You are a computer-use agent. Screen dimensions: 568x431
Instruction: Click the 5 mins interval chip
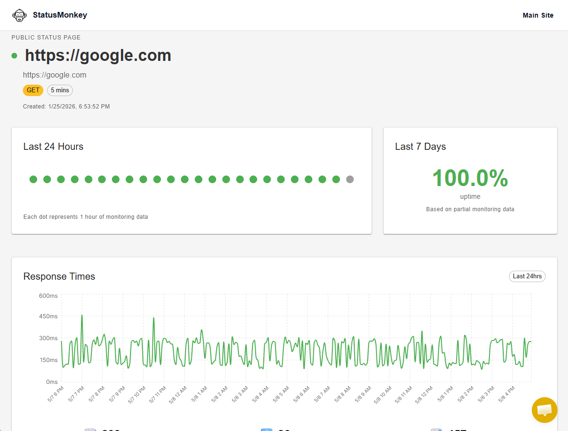[60, 90]
